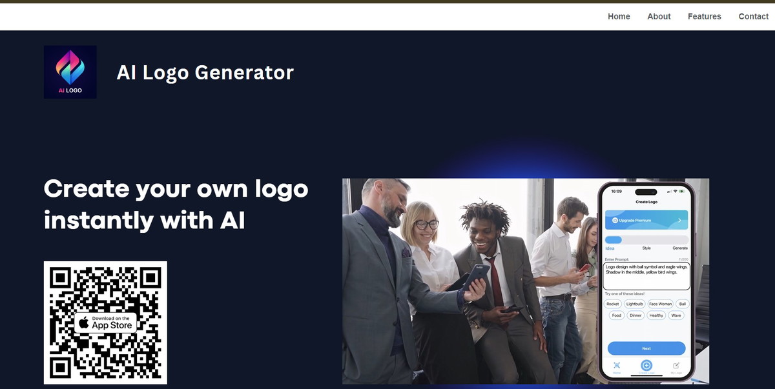775x389 pixels.
Task: Select the Rocket idea chip
Action: (x=613, y=304)
